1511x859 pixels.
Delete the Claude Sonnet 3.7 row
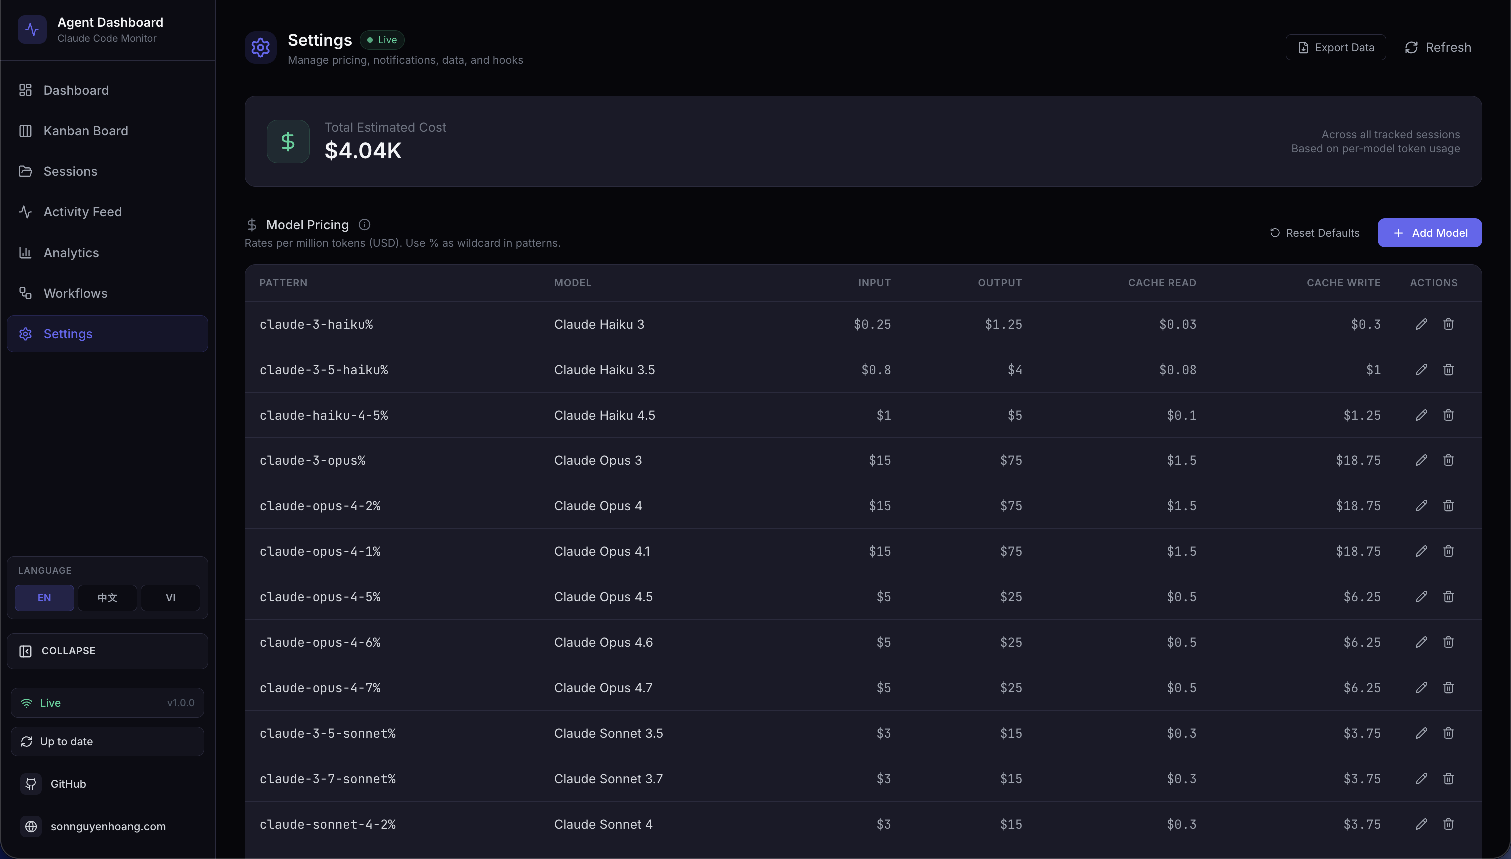coord(1448,778)
